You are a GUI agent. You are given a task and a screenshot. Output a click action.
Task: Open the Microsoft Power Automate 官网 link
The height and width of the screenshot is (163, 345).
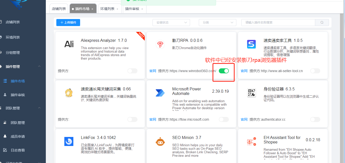[153, 119]
